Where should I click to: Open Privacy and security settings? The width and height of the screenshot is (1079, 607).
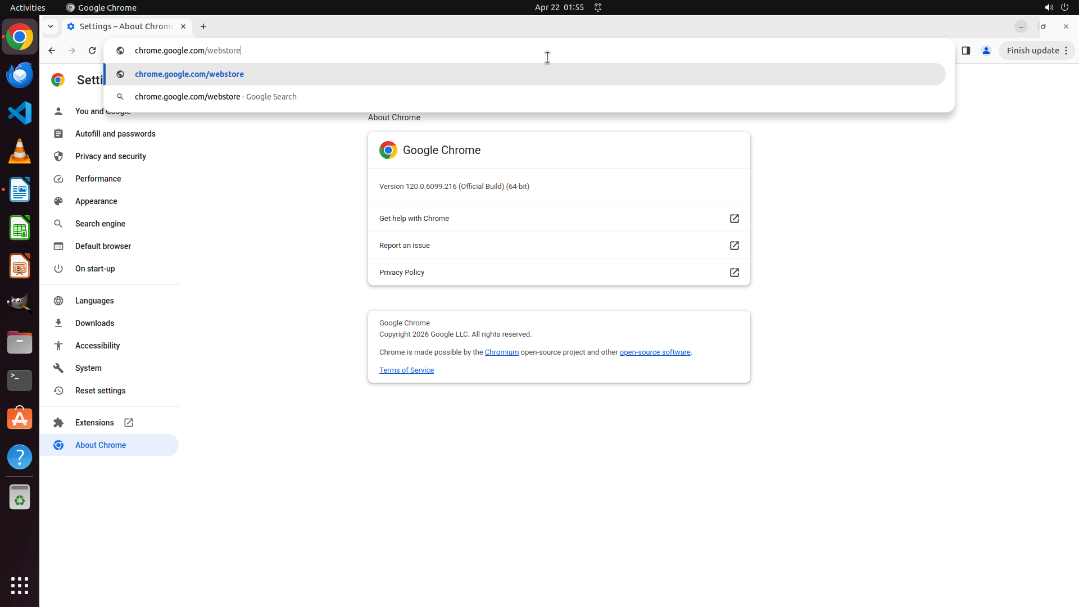coord(111,156)
